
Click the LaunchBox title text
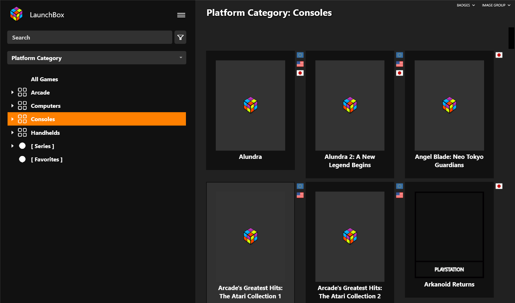point(47,15)
